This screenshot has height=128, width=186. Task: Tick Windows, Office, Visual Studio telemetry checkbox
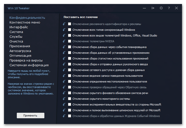[69, 35]
